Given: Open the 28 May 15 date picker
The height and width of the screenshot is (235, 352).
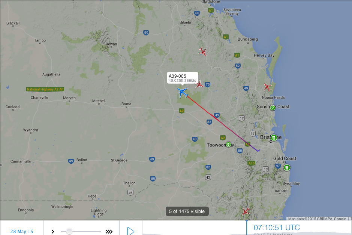Looking at the screenshot, I should tap(21, 231).
